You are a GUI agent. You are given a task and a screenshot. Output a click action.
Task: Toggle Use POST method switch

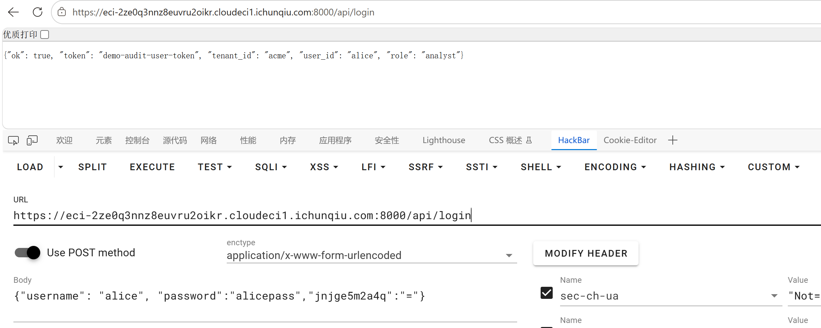tap(28, 253)
